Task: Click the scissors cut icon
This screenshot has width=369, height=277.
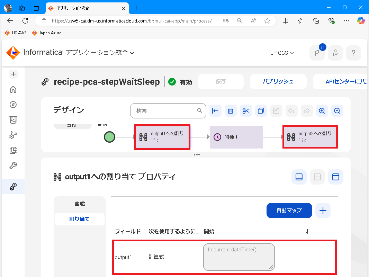Action: (246, 110)
